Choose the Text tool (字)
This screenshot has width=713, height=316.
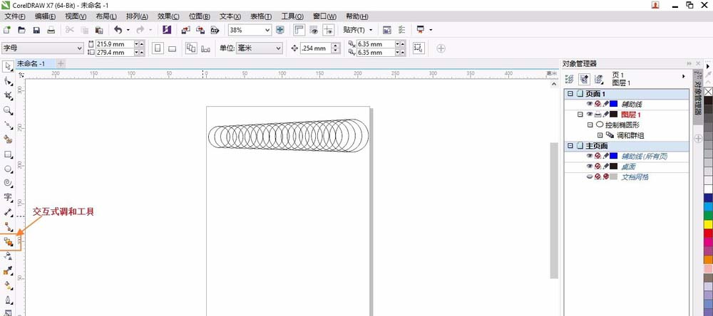point(9,197)
